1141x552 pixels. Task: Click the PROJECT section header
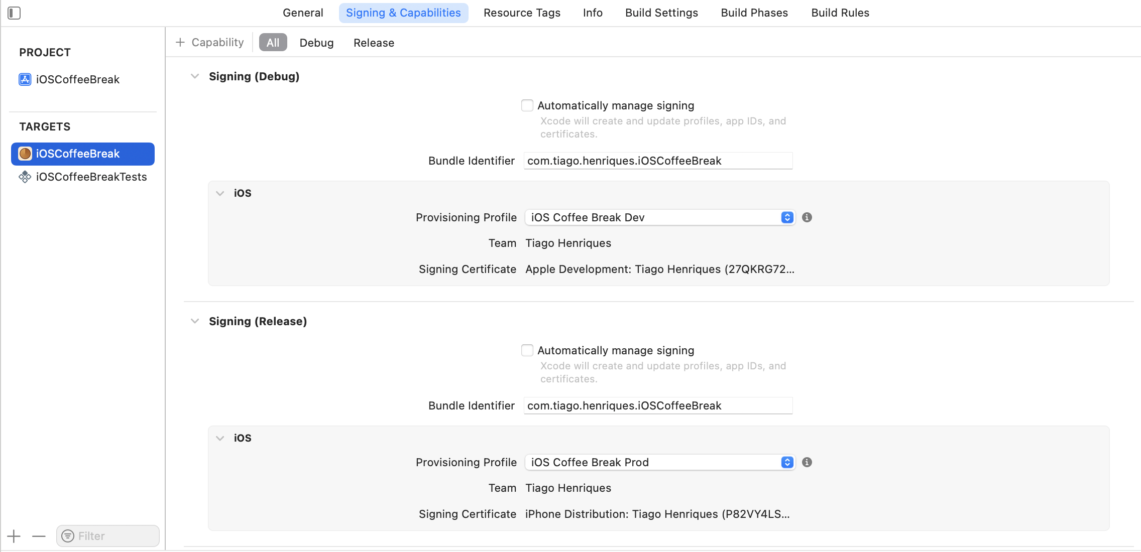tap(45, 53)
